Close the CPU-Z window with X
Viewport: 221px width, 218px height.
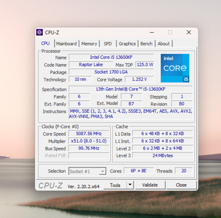pos(189,32)
